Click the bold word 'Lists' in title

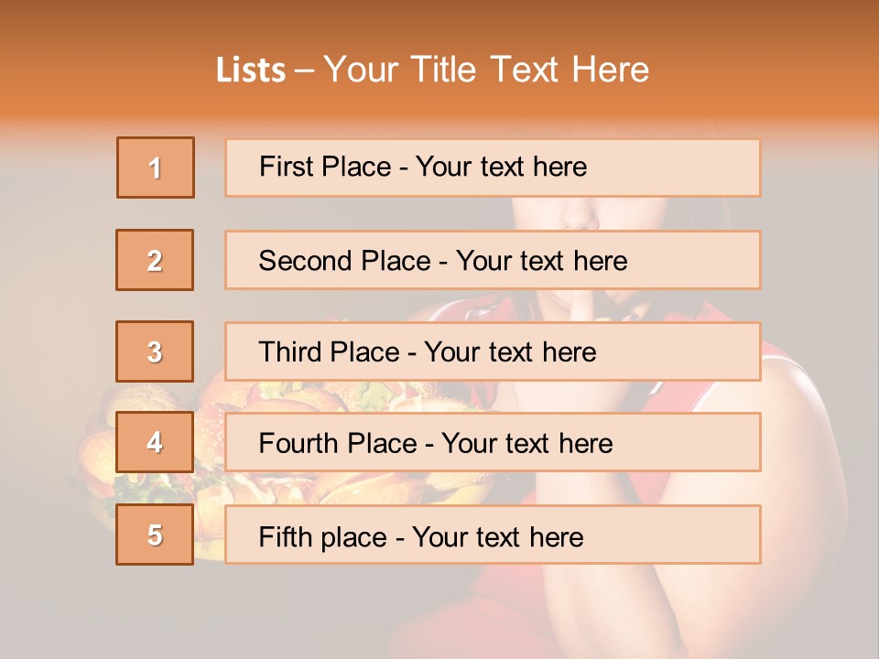tap(250, 70)
